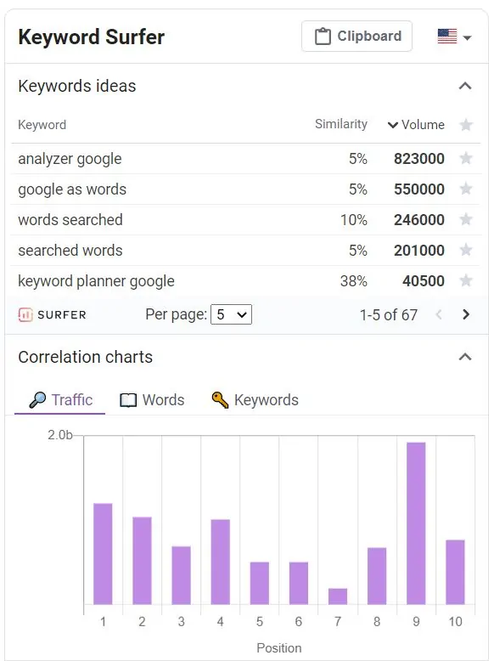Screen dimensions: 494x661
Task: Star all keywords using header star
Action: 466,125
